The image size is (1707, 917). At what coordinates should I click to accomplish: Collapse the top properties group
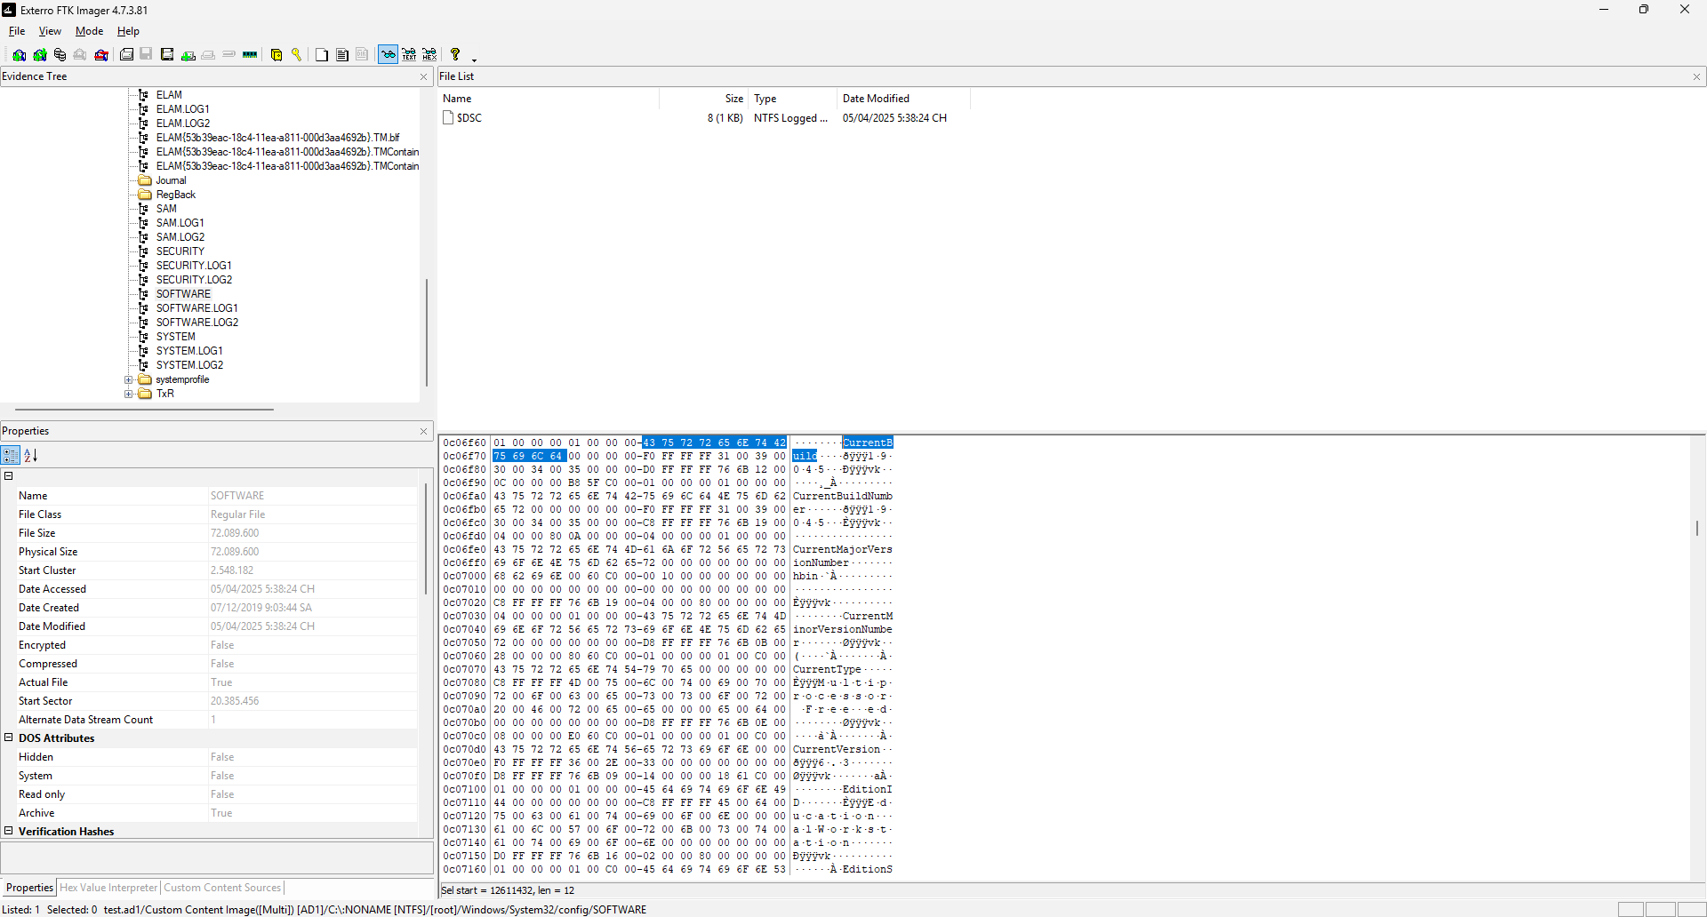9,476
